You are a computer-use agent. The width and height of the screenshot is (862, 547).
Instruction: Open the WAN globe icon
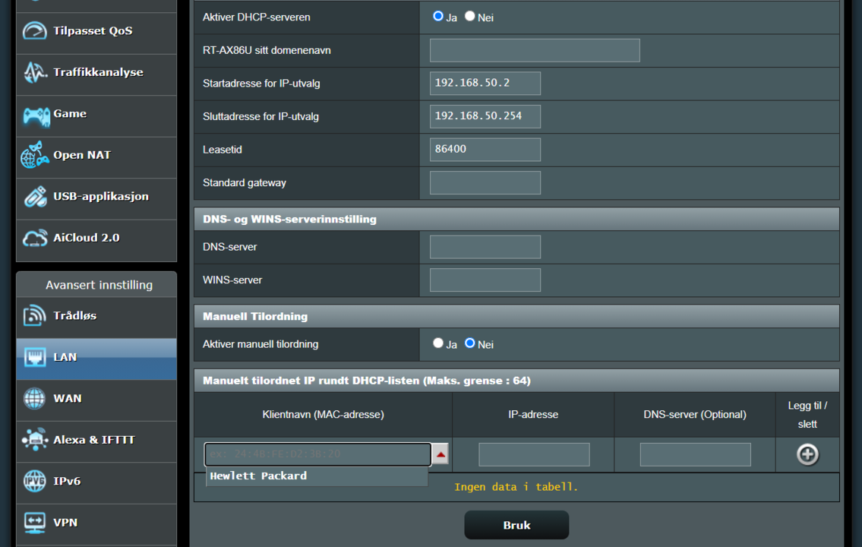34,399
